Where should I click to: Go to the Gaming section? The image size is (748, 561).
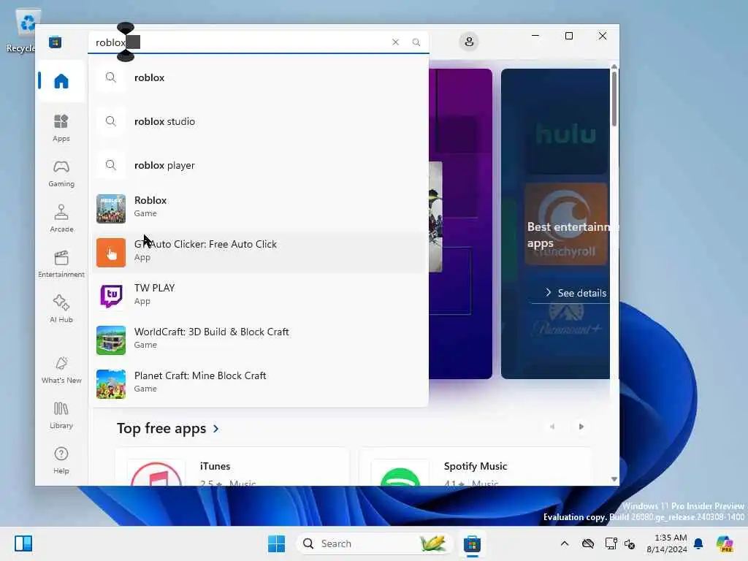[x=61, y=173]
